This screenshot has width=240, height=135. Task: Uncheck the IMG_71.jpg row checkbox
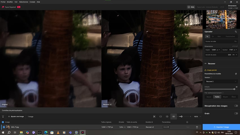[3, 127]
